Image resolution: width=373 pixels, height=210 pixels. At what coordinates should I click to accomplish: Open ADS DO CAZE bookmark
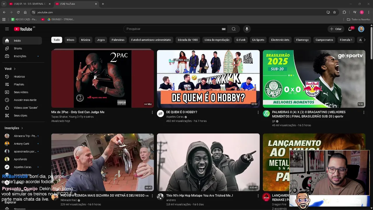click(x=24, y=19)
